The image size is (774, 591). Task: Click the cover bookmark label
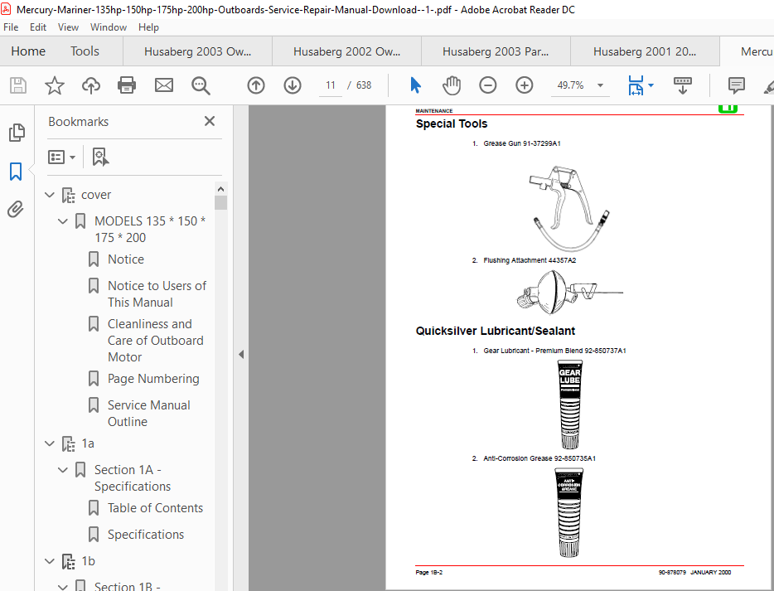(x=96, y=195)
